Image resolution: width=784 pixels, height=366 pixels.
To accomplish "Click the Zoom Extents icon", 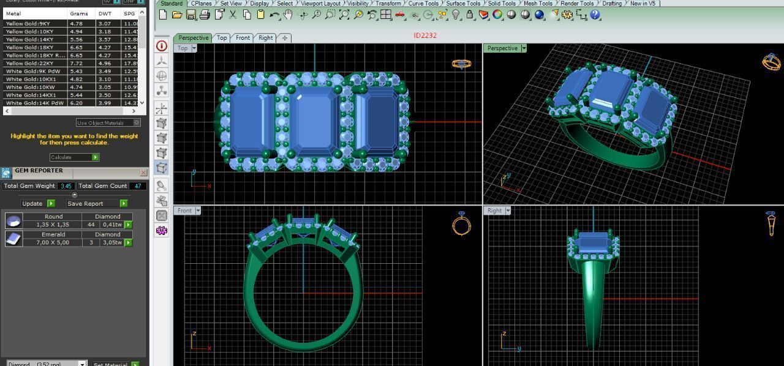I will [344, 15].
